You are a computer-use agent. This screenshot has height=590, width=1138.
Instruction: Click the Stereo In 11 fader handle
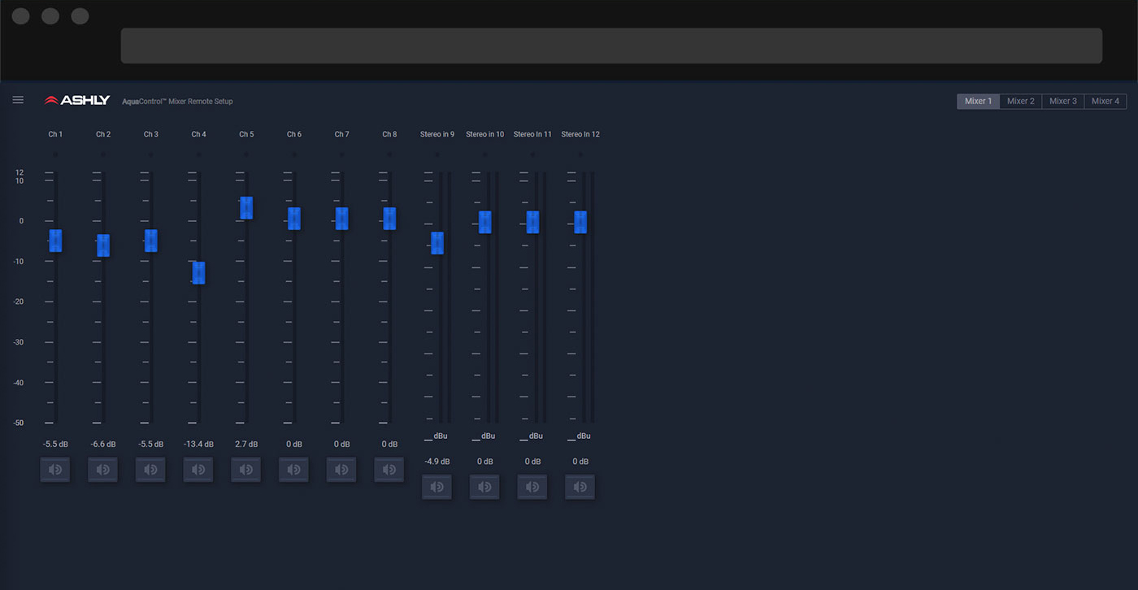tap(532, 222)
